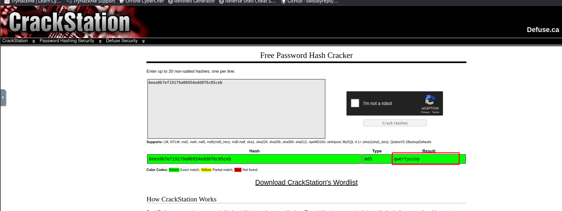Check the "I'm not a robot" checkbox
Screen dimensions: 562x211
(x=355, y=103)
